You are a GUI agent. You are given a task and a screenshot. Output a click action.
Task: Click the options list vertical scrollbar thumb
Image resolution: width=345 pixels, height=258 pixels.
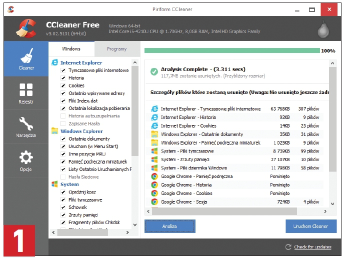[135, 111]
